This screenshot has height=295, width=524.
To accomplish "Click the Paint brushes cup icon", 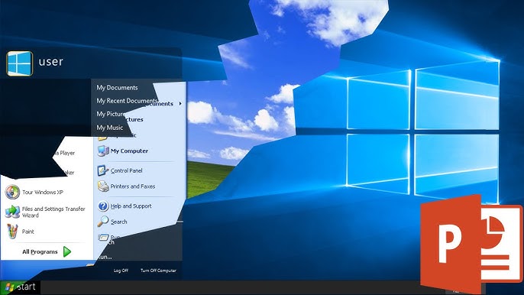I will [12, 231].
